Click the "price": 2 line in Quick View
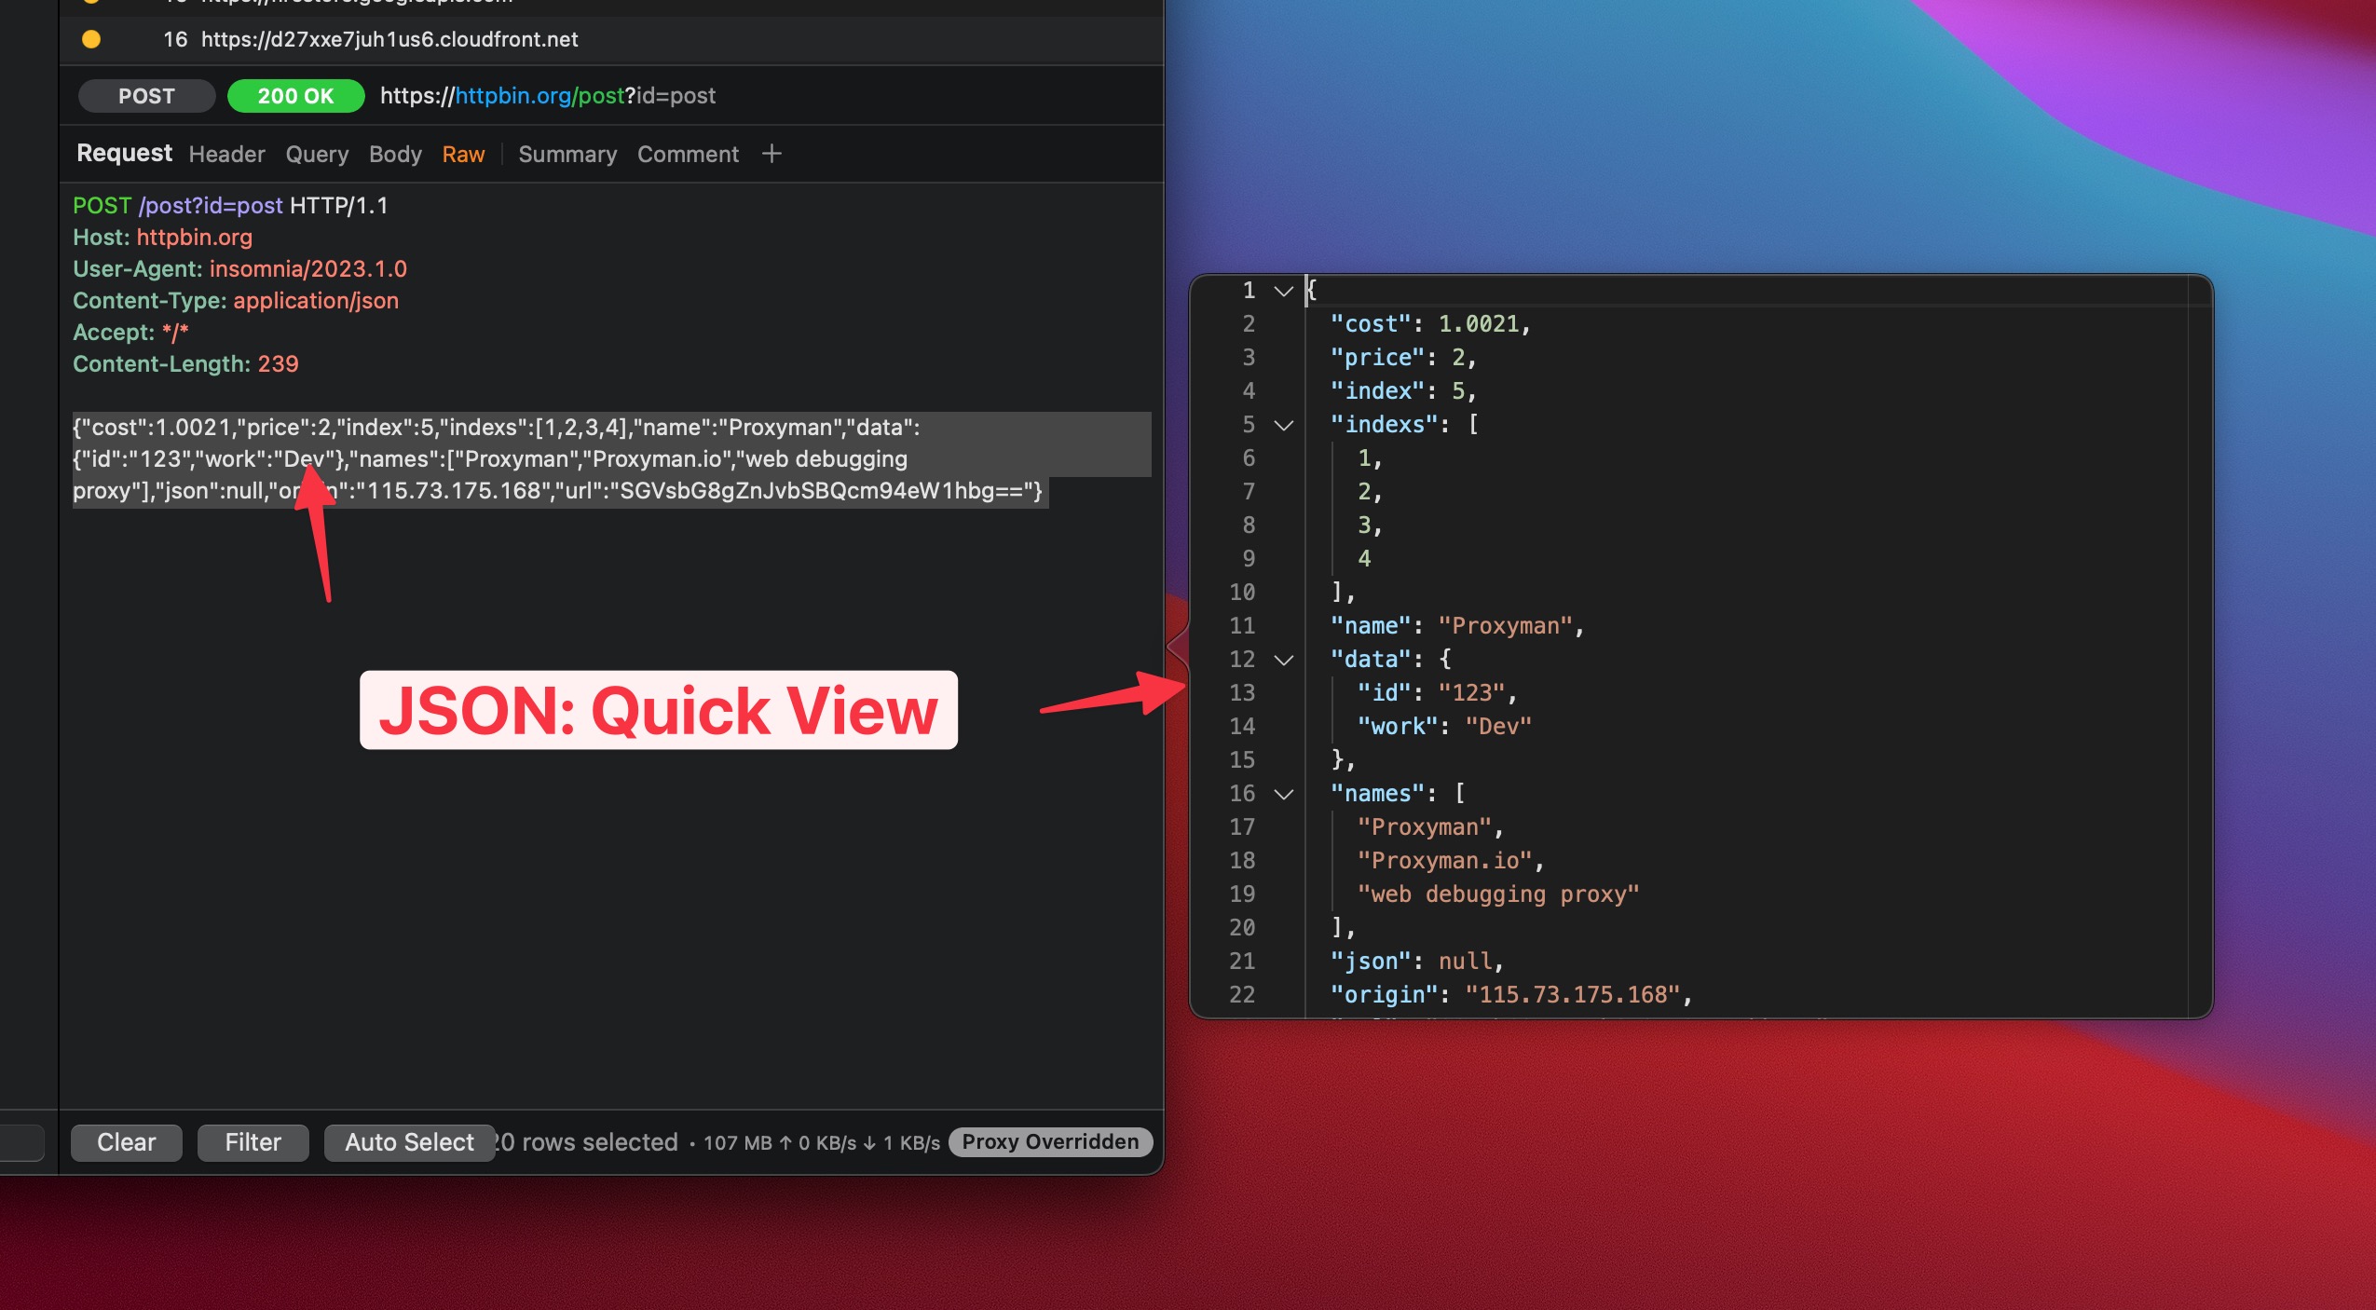Viewport: 2376px width, 1310px height. pos(1404,358)
